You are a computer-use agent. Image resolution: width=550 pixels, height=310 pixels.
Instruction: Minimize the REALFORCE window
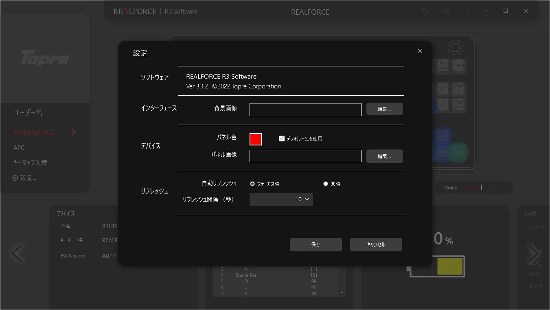tap(486, 11)
